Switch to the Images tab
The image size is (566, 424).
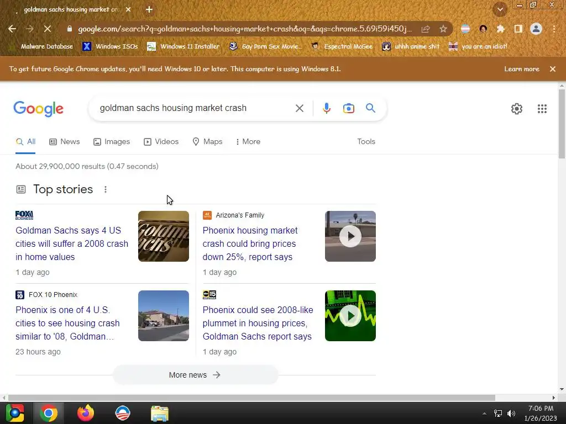pyautogui.click(x=112, y=142)
